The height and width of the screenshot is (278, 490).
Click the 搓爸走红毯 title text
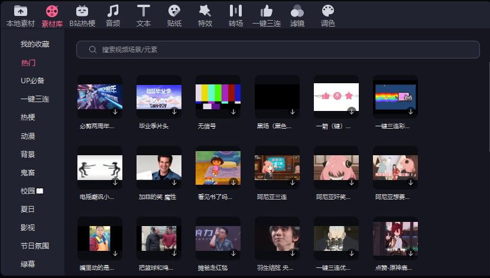point(213,268)
